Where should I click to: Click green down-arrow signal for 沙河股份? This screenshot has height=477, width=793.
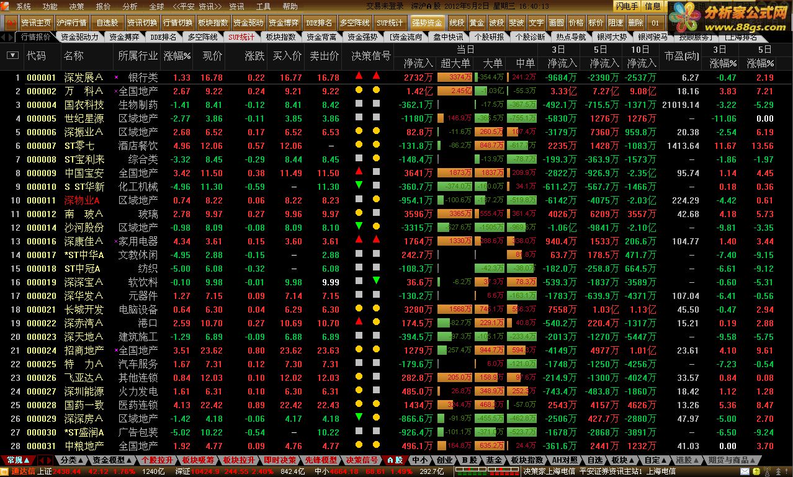359,226
